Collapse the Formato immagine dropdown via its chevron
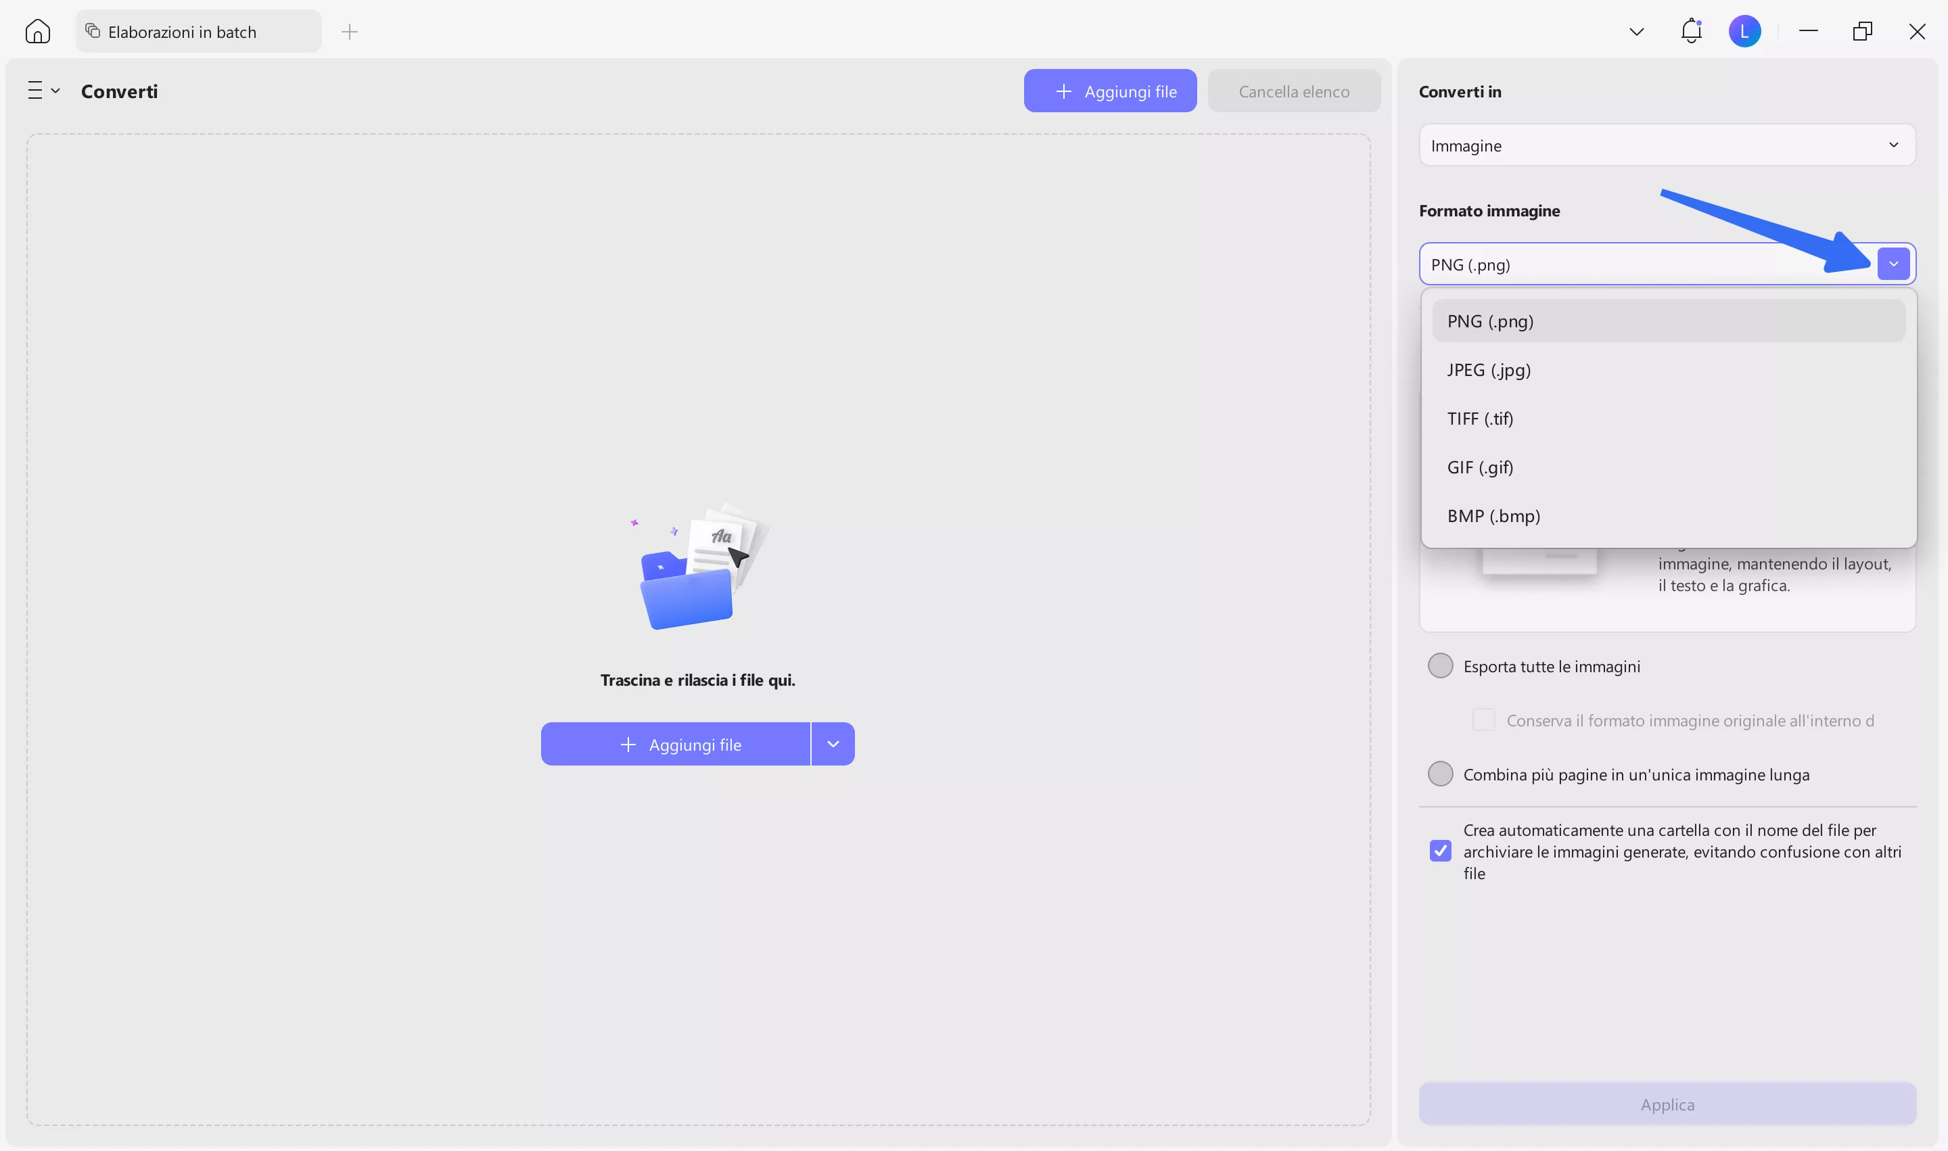Screen dimensions: 1948x1151 tap(1893, 264)
